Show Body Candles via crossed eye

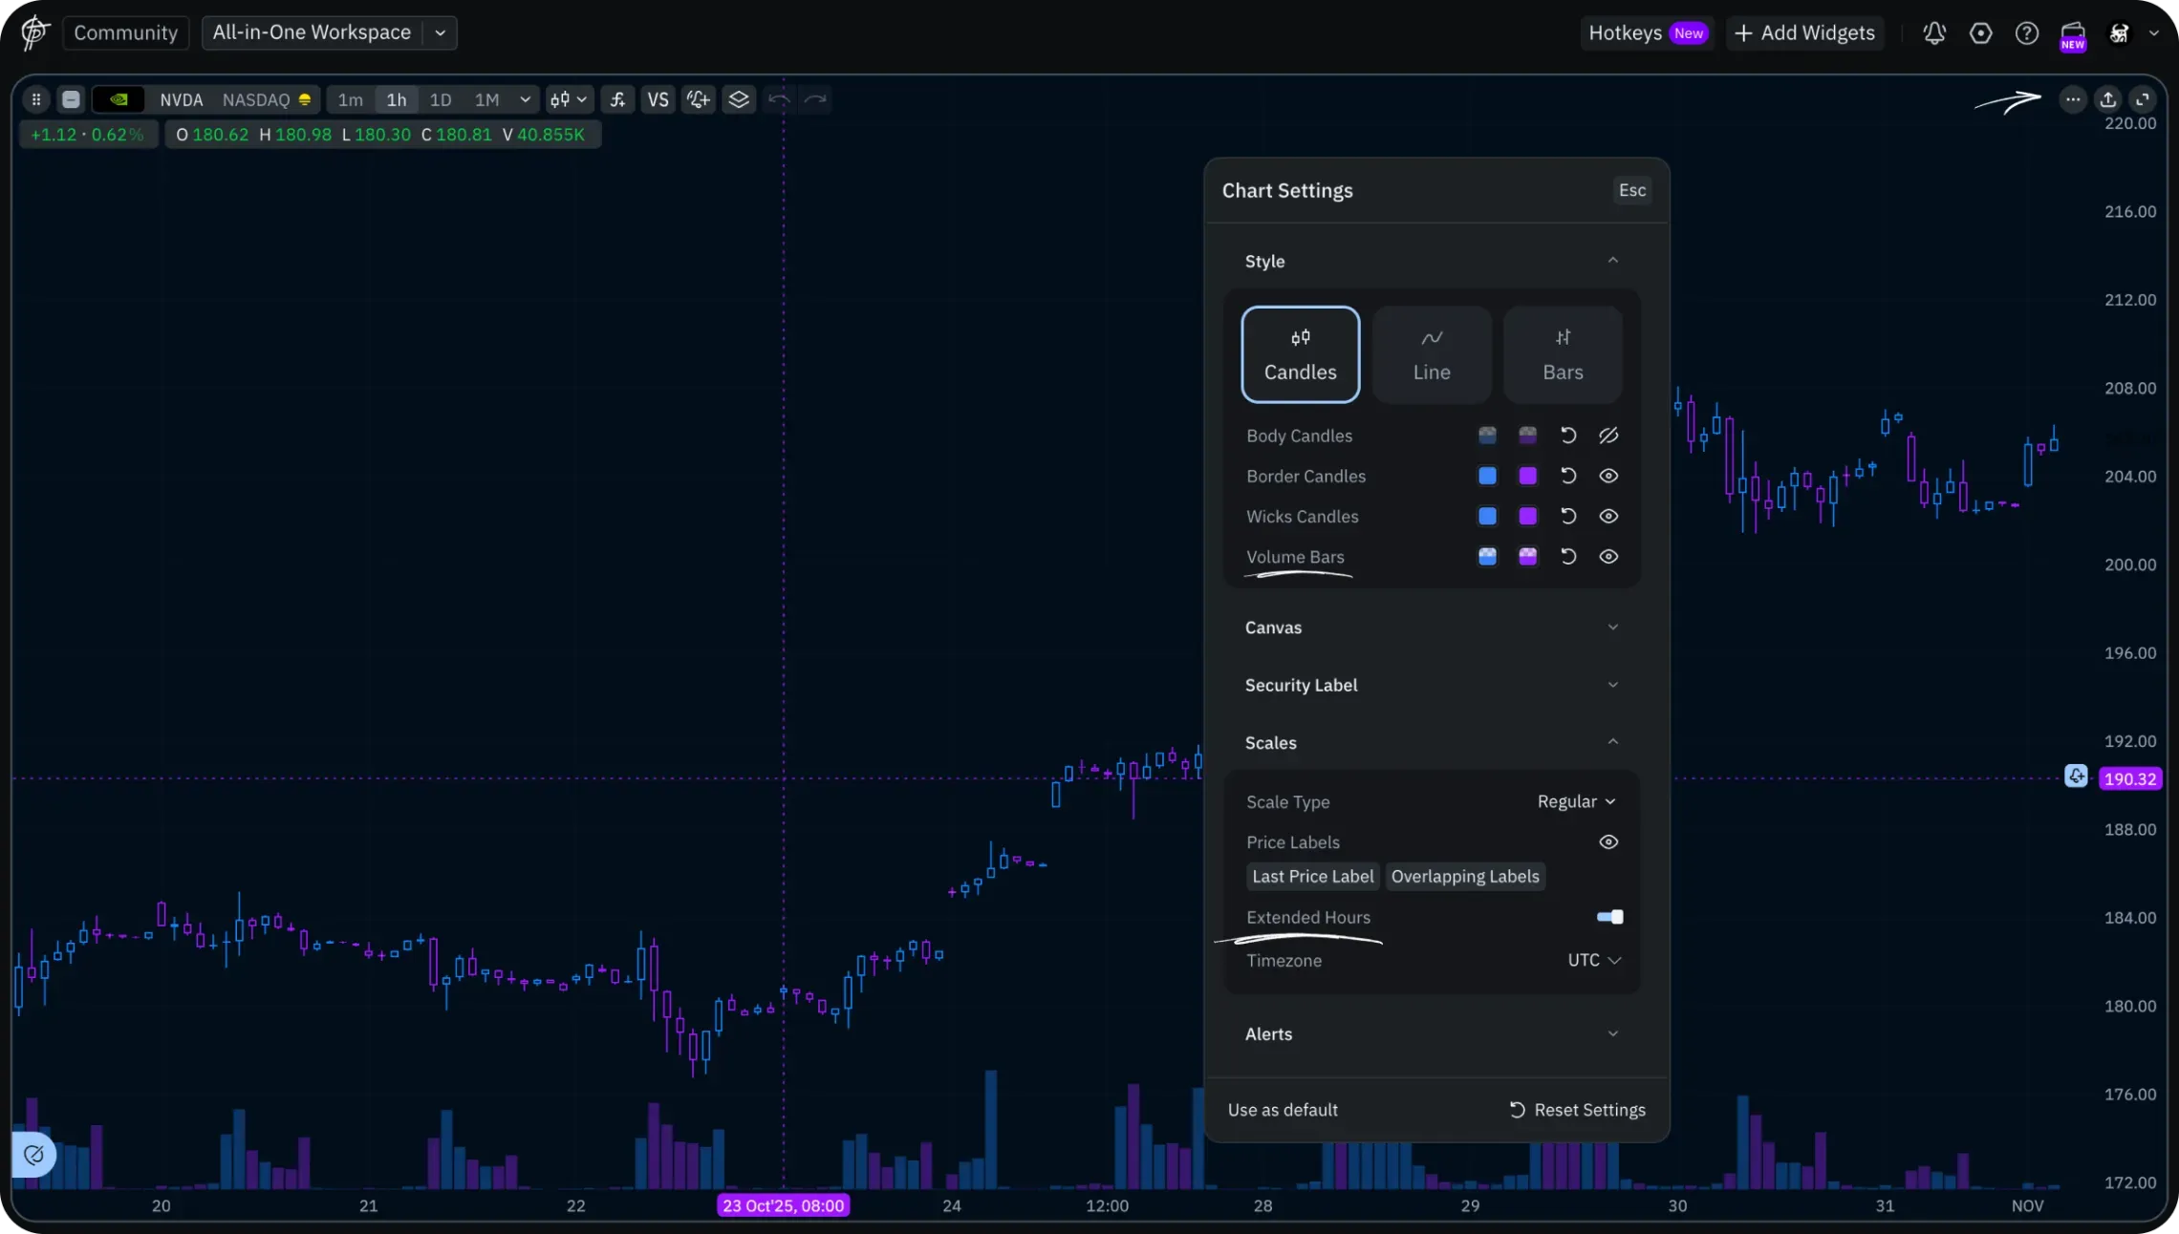coord(1608,436)
